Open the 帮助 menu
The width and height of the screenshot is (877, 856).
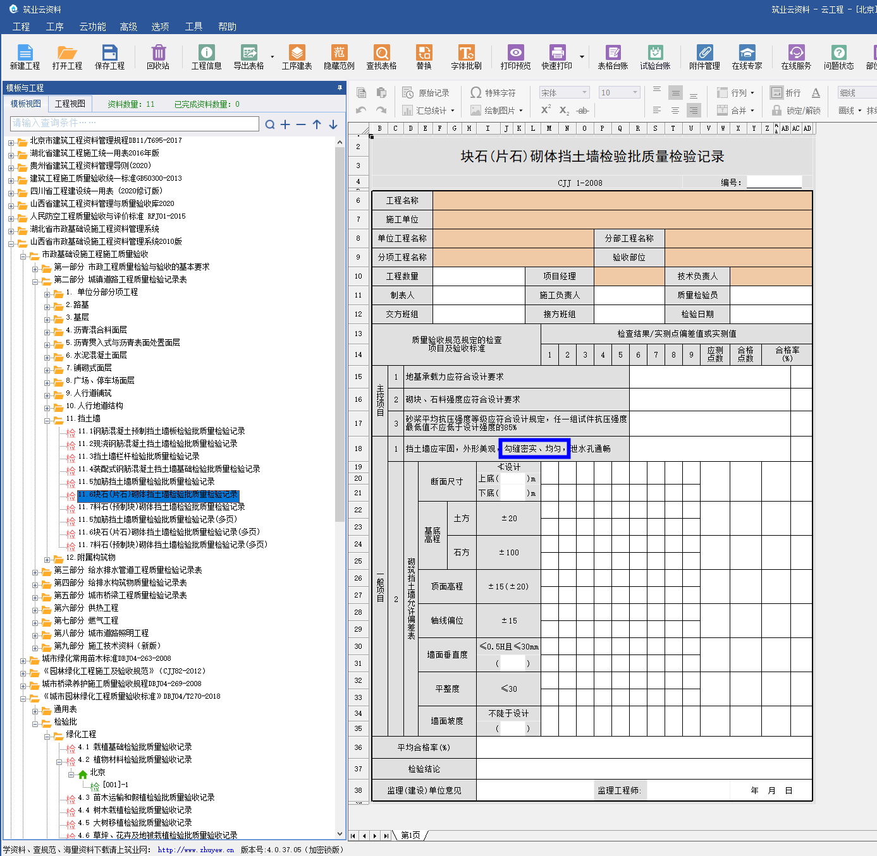pyautogui.click(x=227, y=27)
